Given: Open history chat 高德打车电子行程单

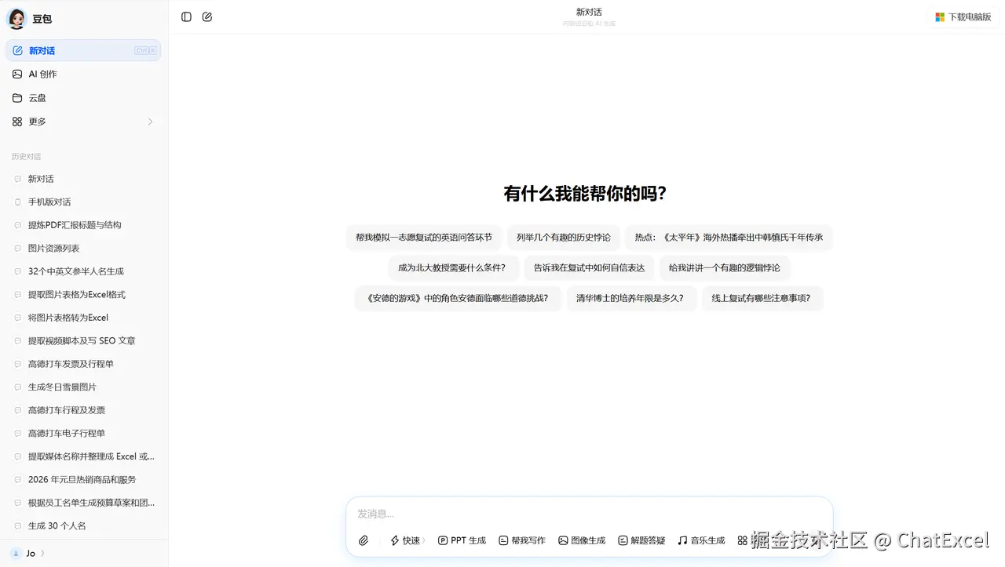Looking at the screenshot, I should 83,433.
